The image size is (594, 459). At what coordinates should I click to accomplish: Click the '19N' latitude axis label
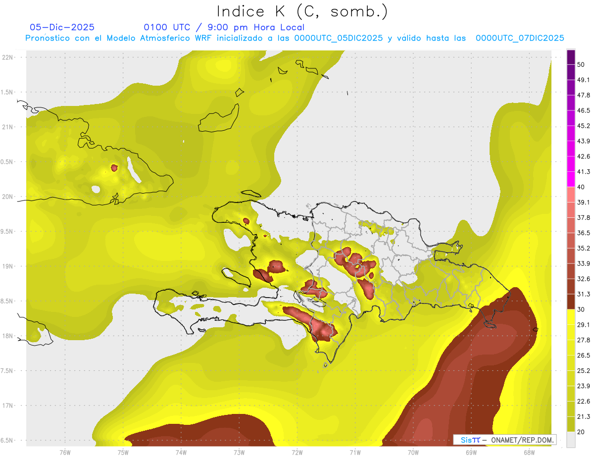click(x=8, y=266)
